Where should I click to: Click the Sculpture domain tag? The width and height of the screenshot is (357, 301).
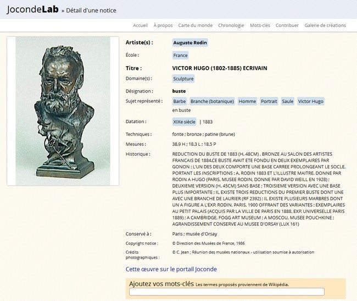click(x=183, y=79)
